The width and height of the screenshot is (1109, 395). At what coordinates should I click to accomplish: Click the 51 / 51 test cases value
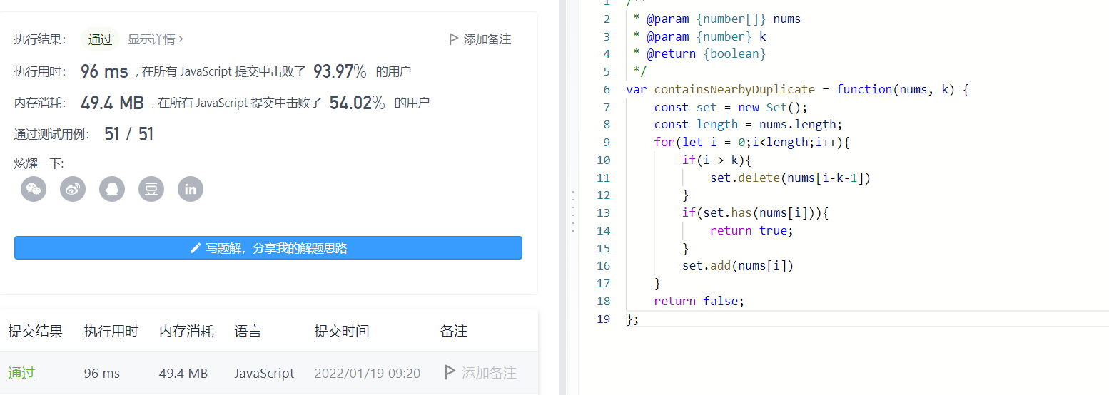[x=129, y=134]
